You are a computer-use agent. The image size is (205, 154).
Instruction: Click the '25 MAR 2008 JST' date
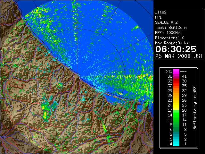pos(179,56)
